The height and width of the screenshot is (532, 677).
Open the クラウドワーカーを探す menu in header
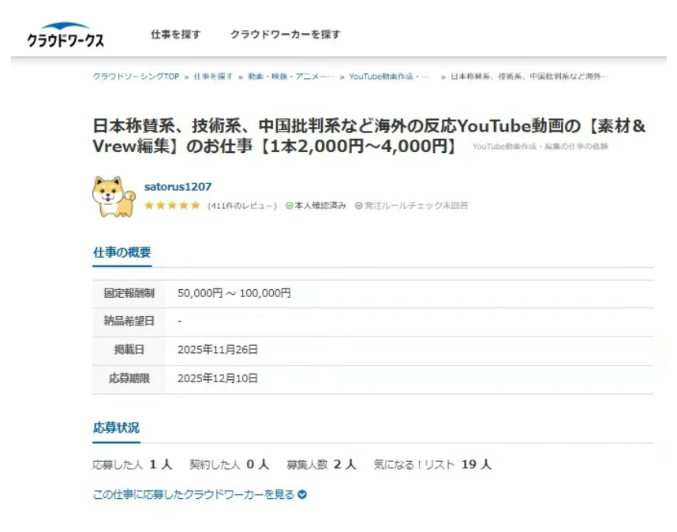(286, 35)
